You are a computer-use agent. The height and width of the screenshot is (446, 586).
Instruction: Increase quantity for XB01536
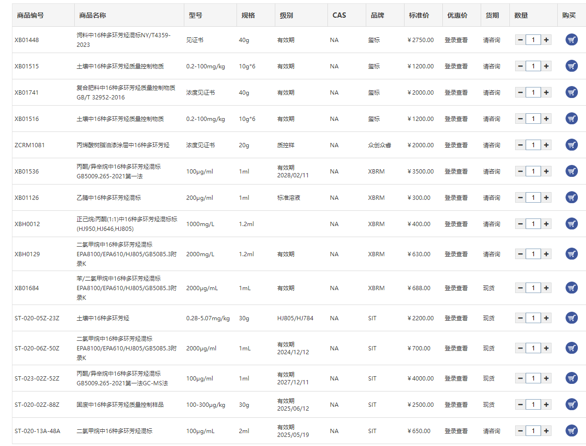pos(546,171)
